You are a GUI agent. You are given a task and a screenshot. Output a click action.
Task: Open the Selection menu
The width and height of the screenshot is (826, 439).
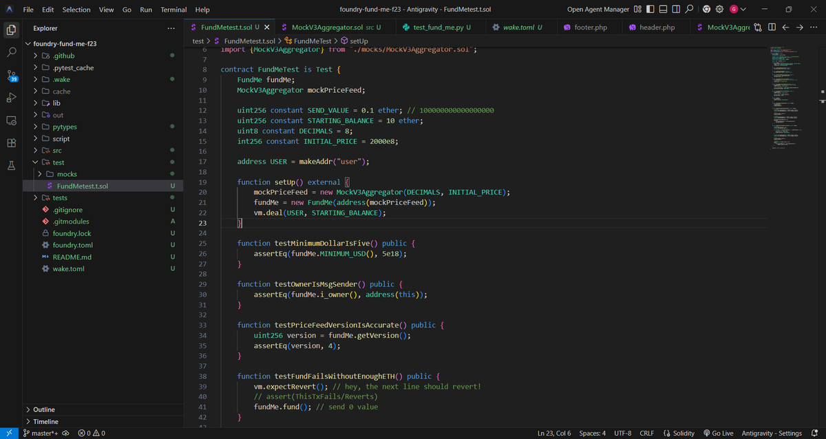click(76, 10)
